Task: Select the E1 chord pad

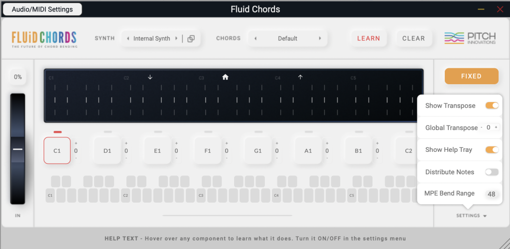Action: (157, 150)
